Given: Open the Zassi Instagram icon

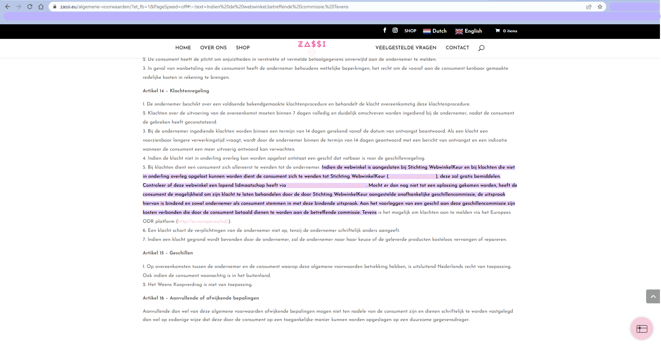Looking at the screenshot, I should point(395,31).
